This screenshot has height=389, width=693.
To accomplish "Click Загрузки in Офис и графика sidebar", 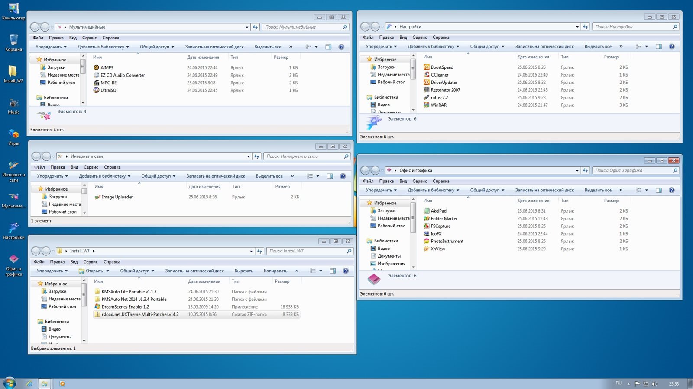I will (386, 210).
